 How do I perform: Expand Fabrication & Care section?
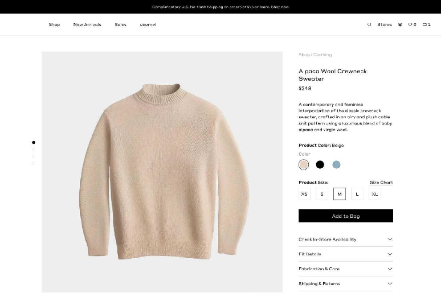(346, 269)
